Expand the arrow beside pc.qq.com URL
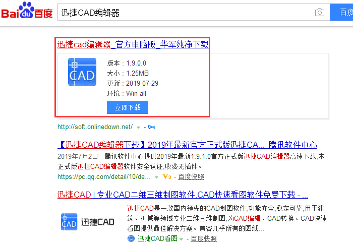The height and width of the screenshot is (247, 353). click(x=156, y=177)
